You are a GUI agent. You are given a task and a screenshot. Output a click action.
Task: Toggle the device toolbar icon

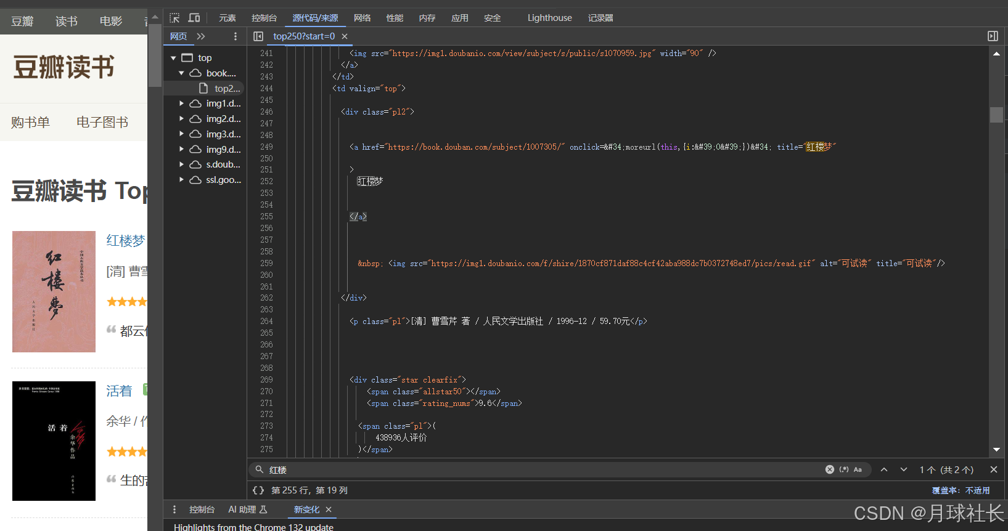(x=194, y=18)
